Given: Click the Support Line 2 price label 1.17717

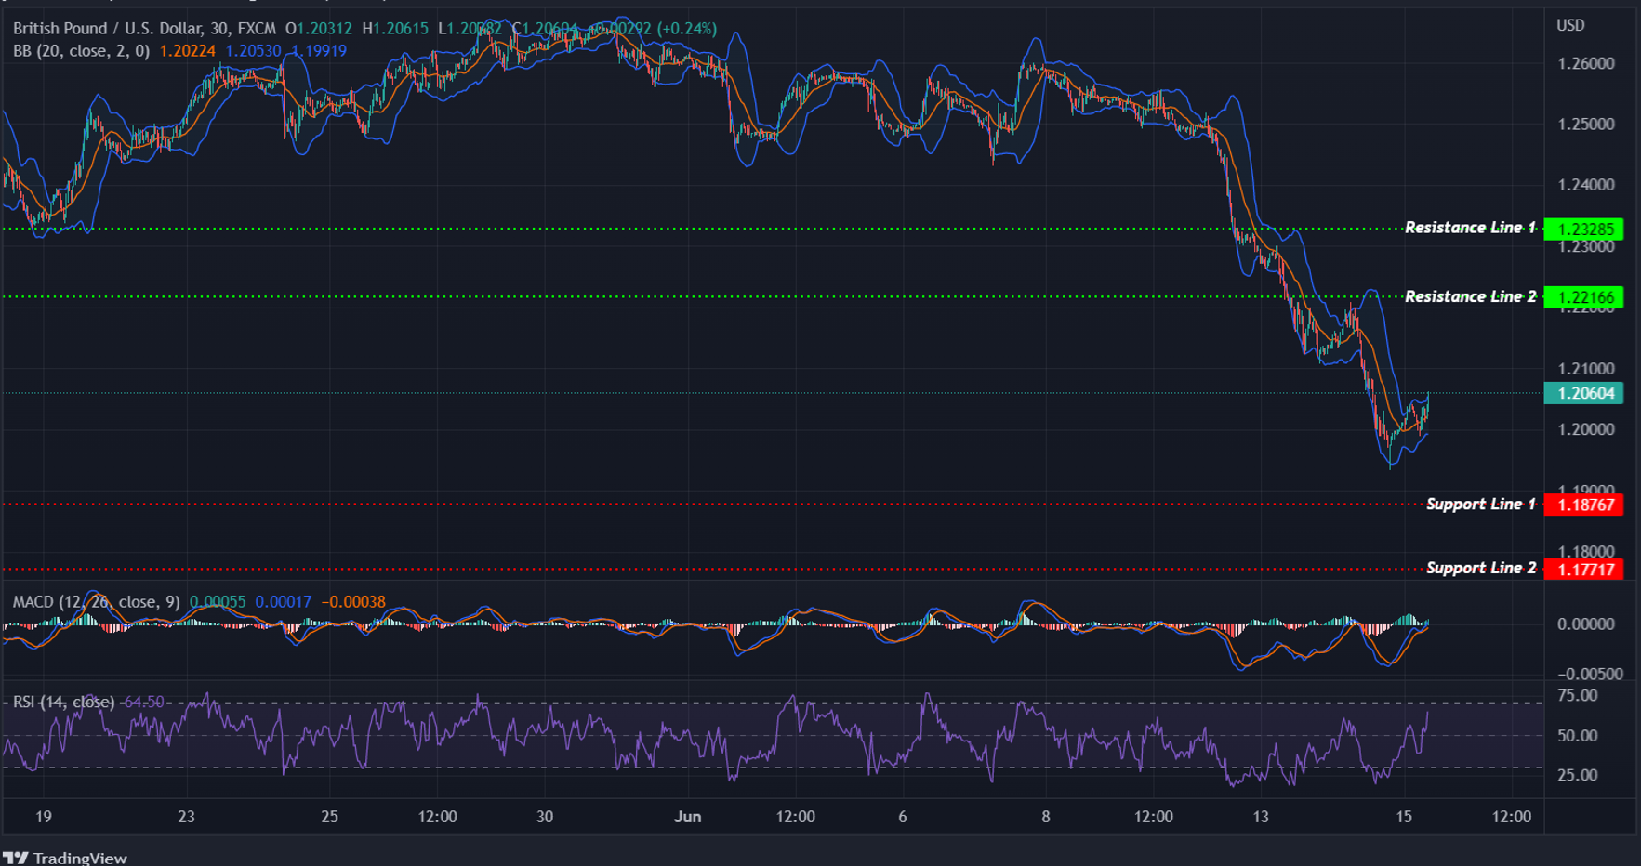Looking at the screenshot, I should 1584,568.
